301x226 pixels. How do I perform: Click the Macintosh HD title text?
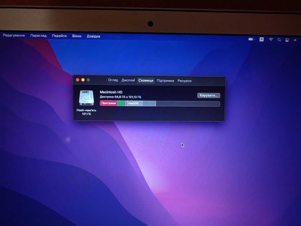111,92
